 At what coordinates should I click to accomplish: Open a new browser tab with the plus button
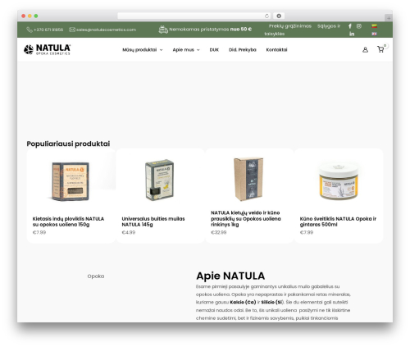tap(389, 18)
